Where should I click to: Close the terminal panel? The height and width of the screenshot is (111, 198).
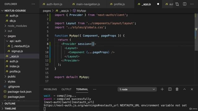click(x=192, y=89)
